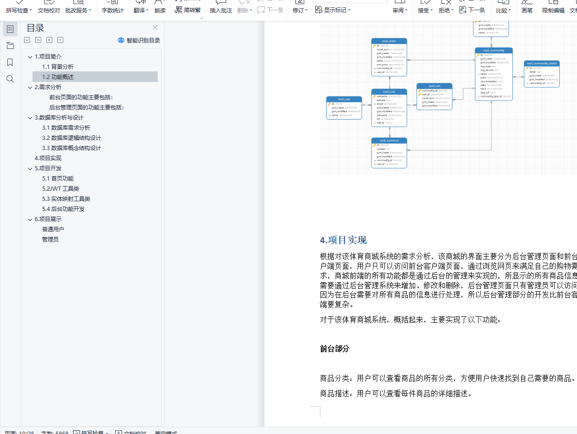Open the search magnifier icon in left sidebar
Viewport: 577px width, 434px height.
click(x=10, y=79)
